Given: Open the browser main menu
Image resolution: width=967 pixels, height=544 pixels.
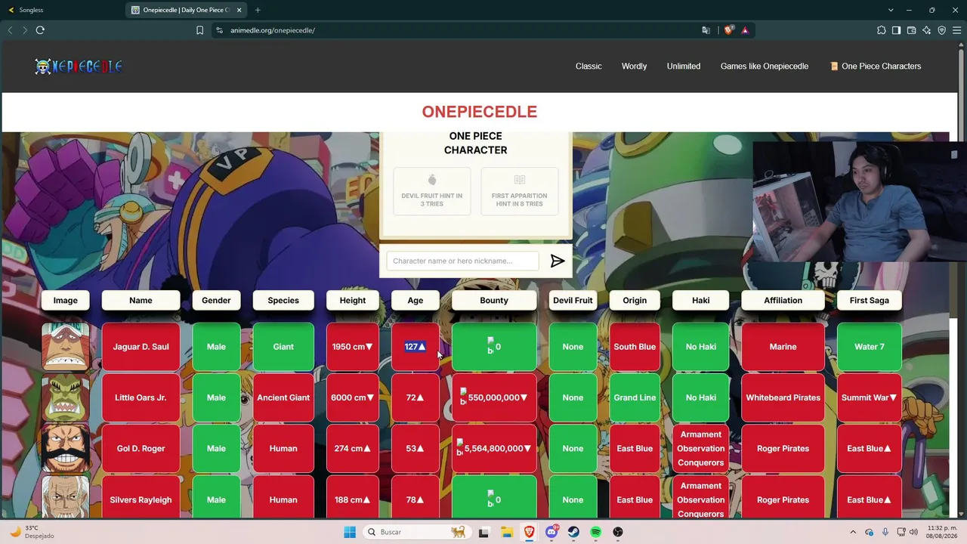Looking at the screenshot, I should [x=957, y=30].
